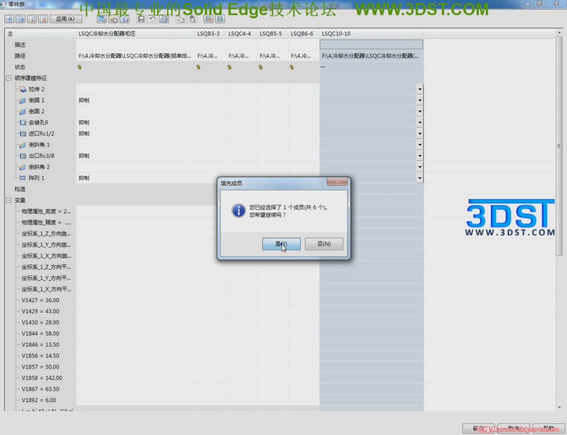Open the 进口Rc1/2 dropdown in LSQC10-10 column
This screenshot has width=567, height=435.
(420, 134)
